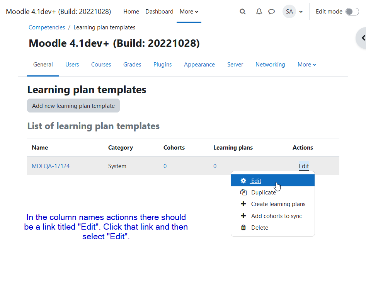The image size is (366, 288).
Task: Switch to the Networking tab
Action: tap(270, 65)
